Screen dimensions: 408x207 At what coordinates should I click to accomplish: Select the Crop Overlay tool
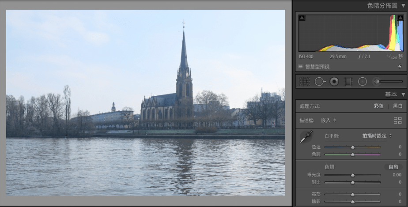304,82
